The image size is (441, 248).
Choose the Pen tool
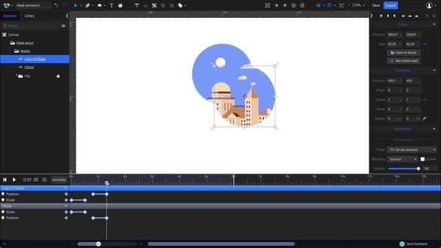(88, 6)
